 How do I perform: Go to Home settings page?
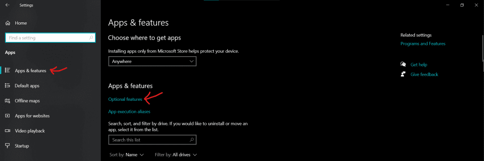(21, 23)
